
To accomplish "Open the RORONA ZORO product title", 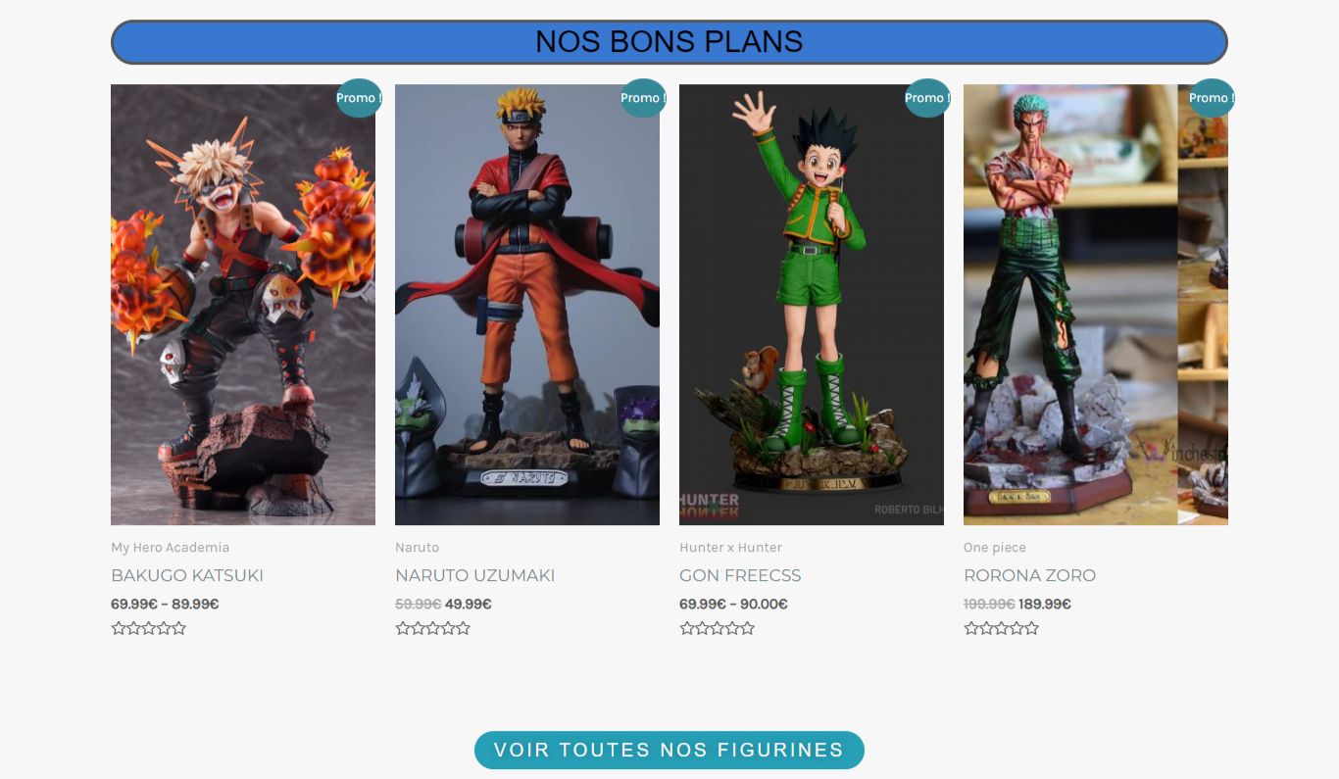I will pyautogui.click(x=1029, y=575).
